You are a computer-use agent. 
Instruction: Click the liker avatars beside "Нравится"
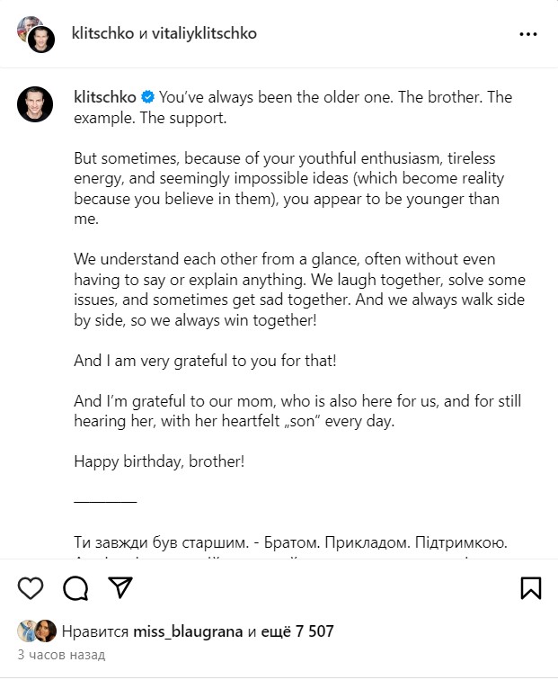(36, 631)
